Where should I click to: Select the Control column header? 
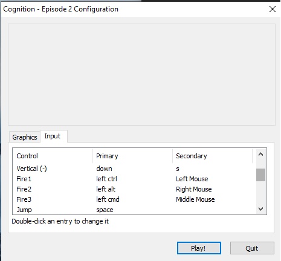tap(53, 156)
